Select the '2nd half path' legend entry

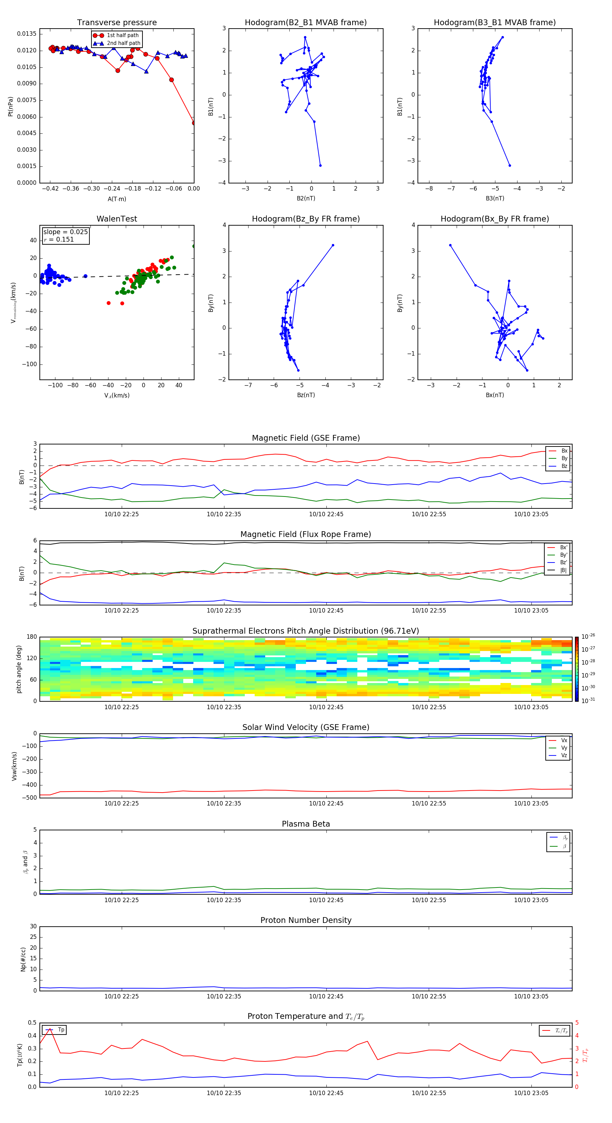(x=116, y=43)
